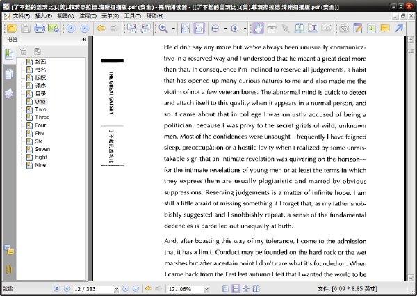Jump to last page from status bar
Viewport: 417px width, 296px height.
click(136, 289)
